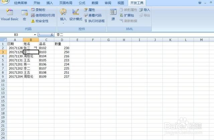Image resolution: width=214 pixels, height=140 pixels.
Task: Click the 宏 (Macros) icon
Action: point(24,15)
